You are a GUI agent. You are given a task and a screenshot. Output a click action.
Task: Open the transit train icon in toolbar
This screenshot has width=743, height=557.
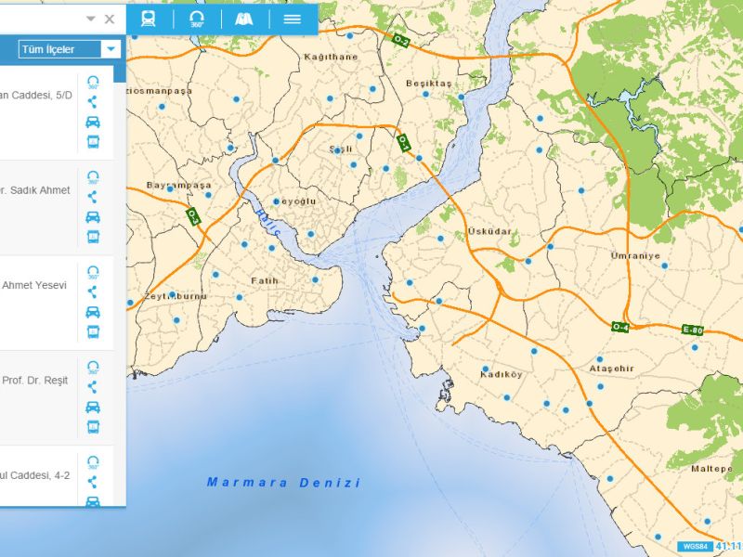pyautogui.click(x=148, y=18)
